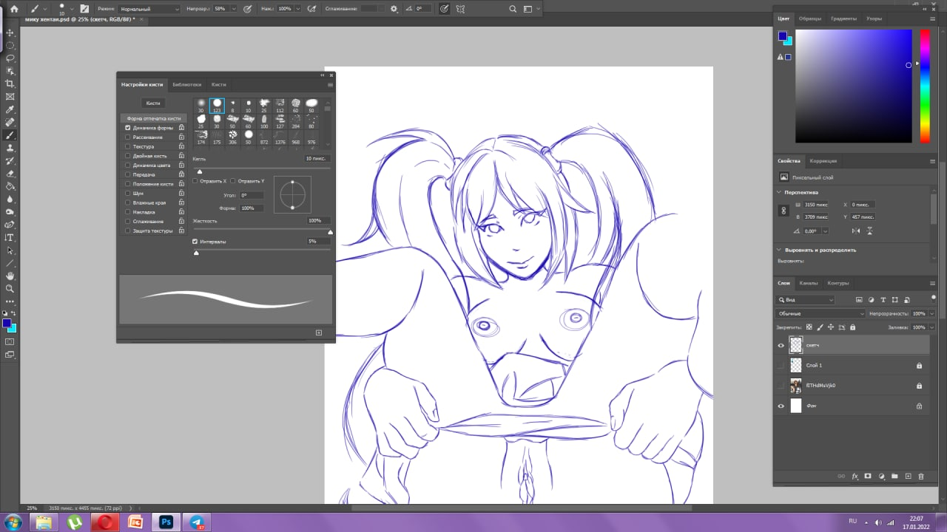Image resolution: width=947 pixels, height=532 pixels.
Task: Open the search magnifier in options bar
Action: [513, 9]
